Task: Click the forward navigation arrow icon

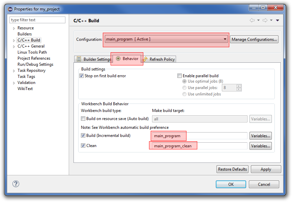Action: [265, 20]
